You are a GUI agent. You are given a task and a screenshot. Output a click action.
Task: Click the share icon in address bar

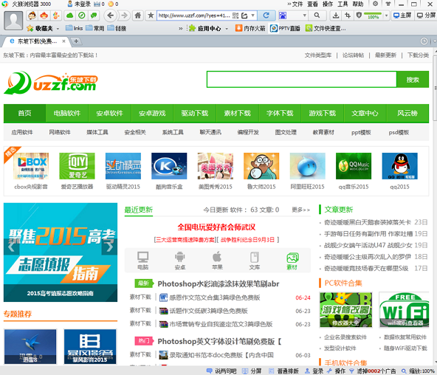(244, 16)
